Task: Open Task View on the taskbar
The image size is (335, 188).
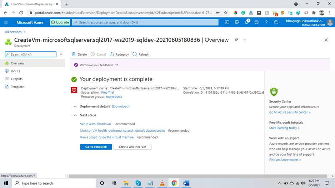Action: [x=114, y=183]
